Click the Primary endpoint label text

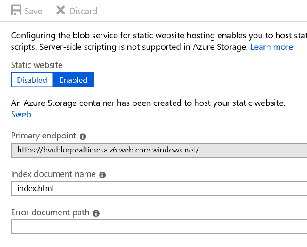pyautogui.click(x=43, y=136)
